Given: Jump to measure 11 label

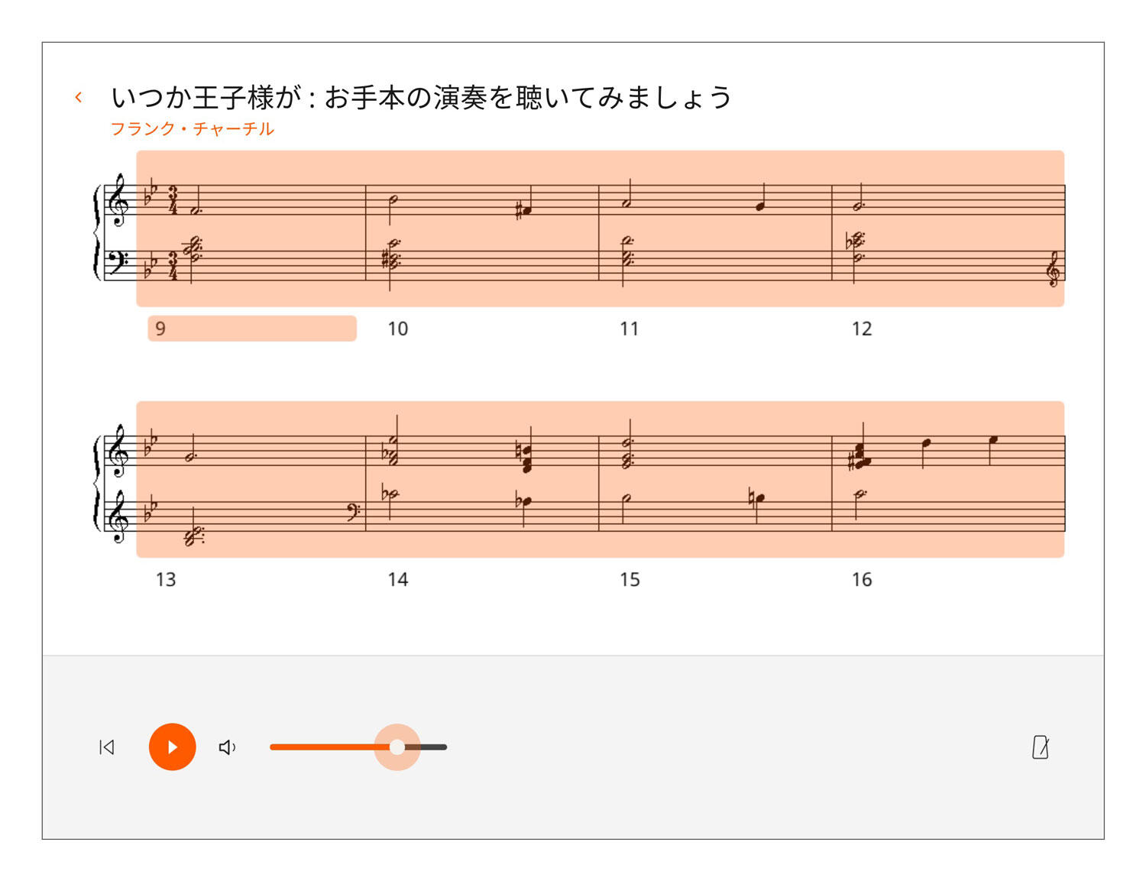Looking at the screenshot, I should point(629,329).
